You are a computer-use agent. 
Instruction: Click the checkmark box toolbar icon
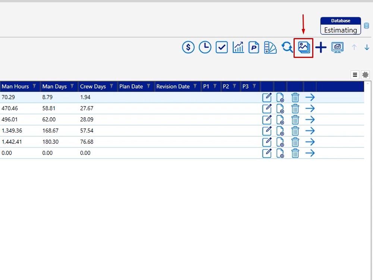(x=222, y=47)
